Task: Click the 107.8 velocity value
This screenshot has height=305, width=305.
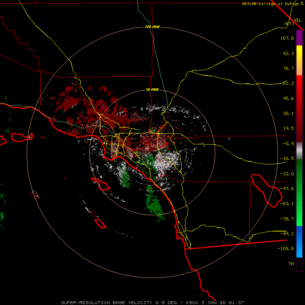Action: 287,38
